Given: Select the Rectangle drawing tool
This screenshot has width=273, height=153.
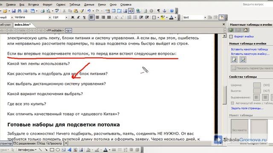Looking at the screenshot, I should click(x=52, y=150).
